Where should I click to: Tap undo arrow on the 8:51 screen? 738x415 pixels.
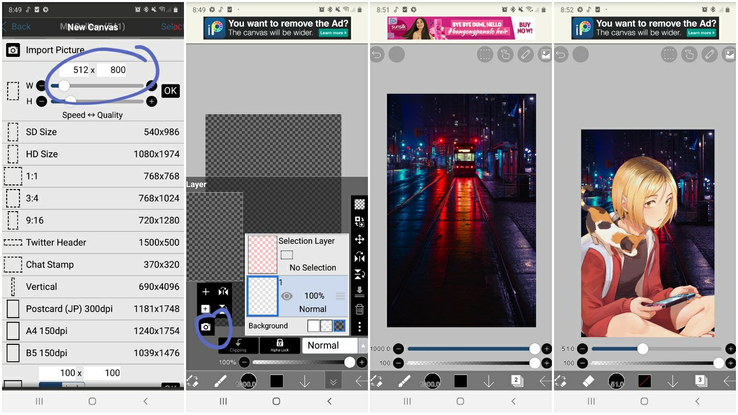click(377, 54)
